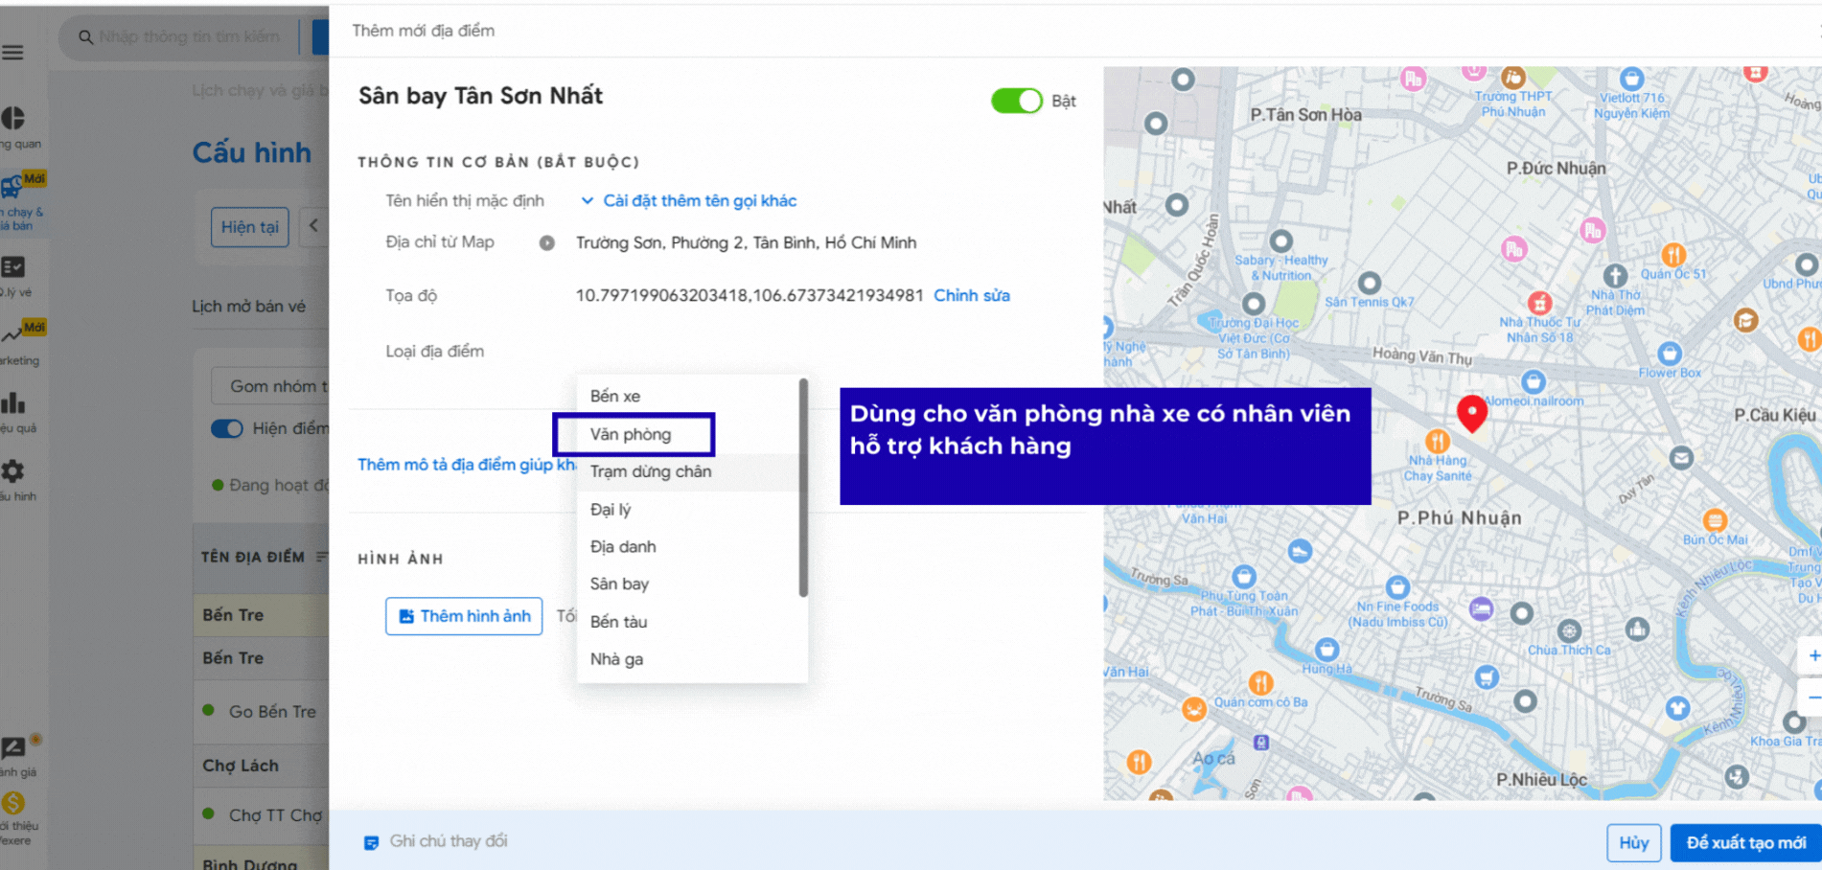Click the dropdown list scrollbar
1822x870 pixels.
pos(803,489)
